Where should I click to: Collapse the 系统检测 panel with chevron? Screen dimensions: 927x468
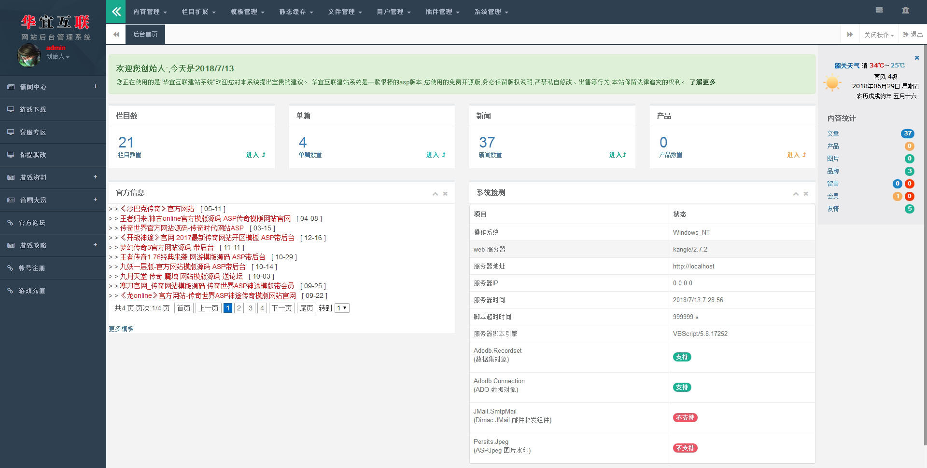tap(796, 194)
